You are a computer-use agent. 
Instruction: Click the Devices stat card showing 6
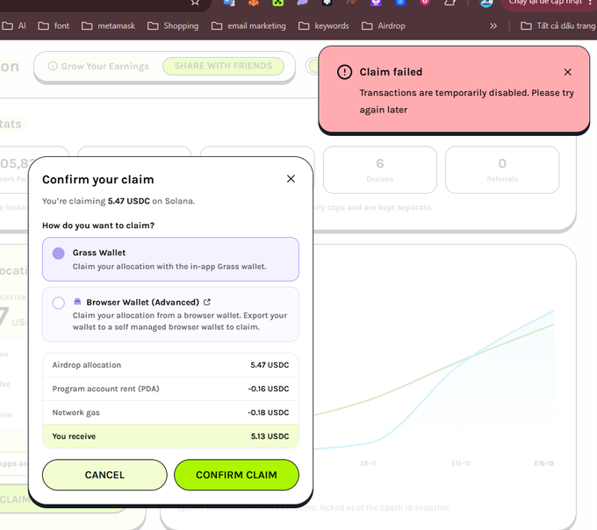(x=380, y=169)
